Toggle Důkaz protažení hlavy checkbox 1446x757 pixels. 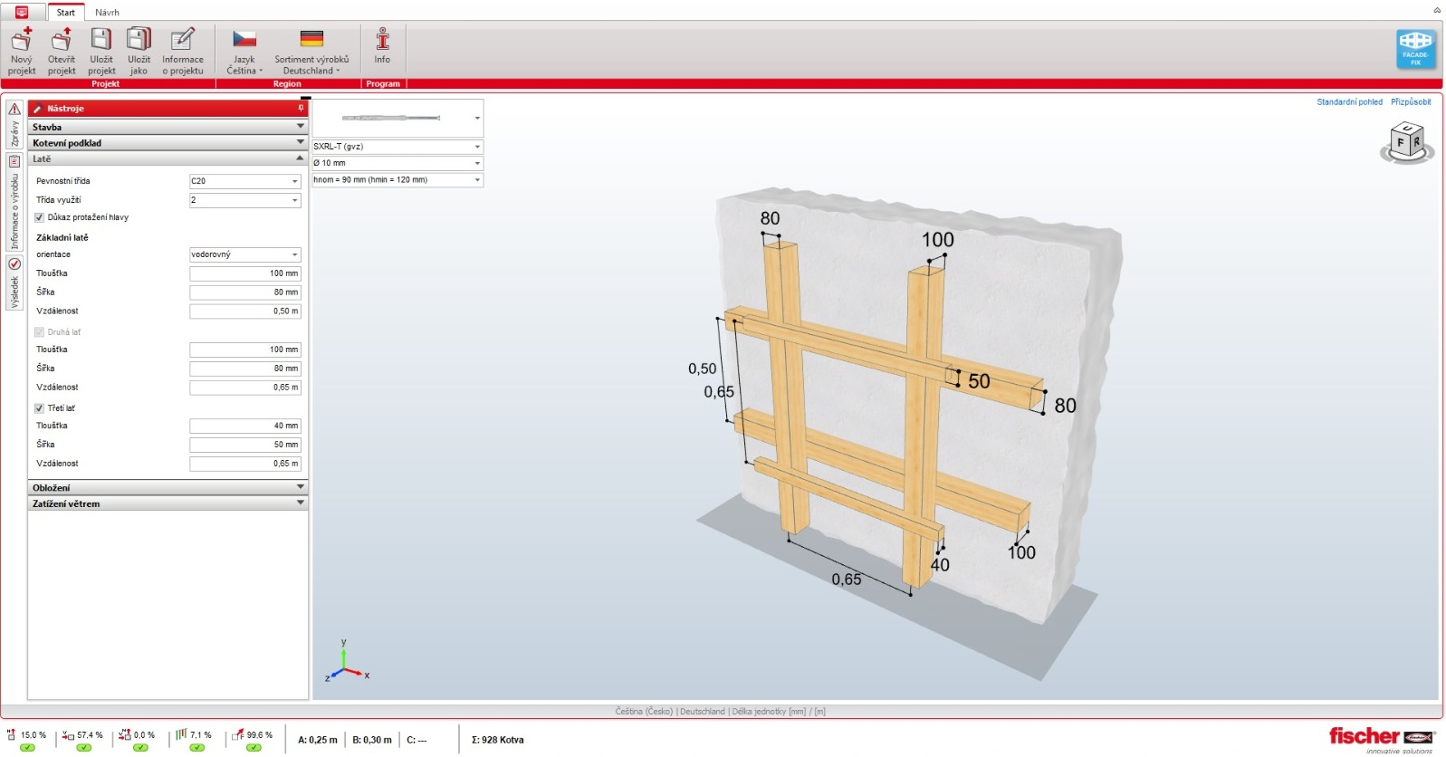[39, 217]
